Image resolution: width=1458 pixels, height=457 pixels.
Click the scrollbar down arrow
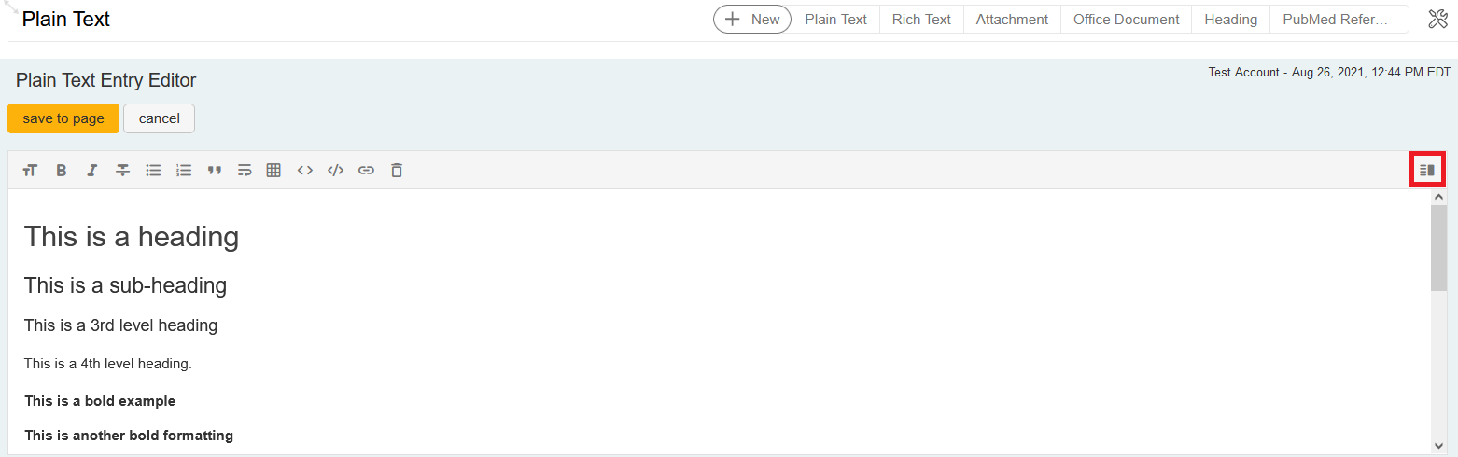(x=1438, y=446)
